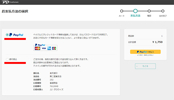Click the account type 普通預金

(54, 83)
